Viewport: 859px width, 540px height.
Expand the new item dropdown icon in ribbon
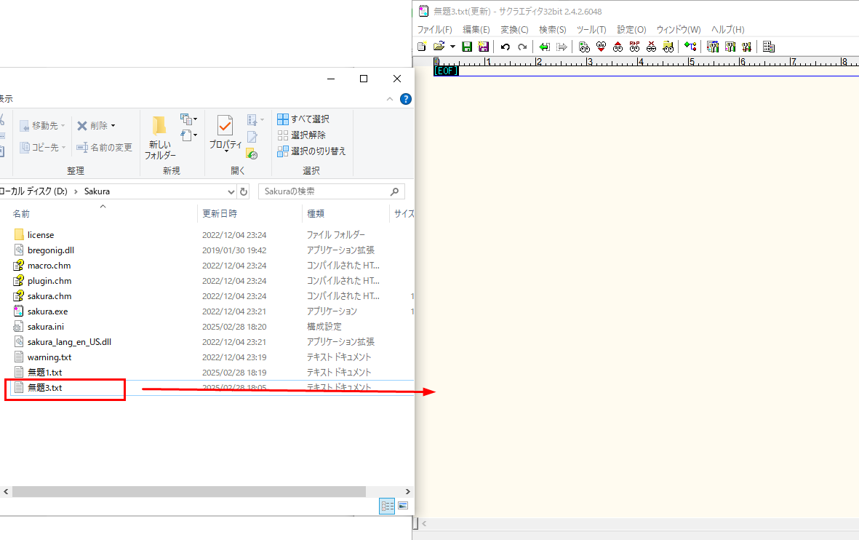coord(189,119)
